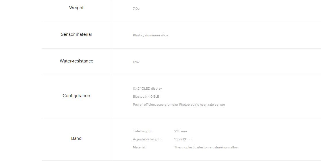Image resolution: width=321 pixels, height=161 pixels.
Task: Select the IP67 rating text
Action: point(136,62)
